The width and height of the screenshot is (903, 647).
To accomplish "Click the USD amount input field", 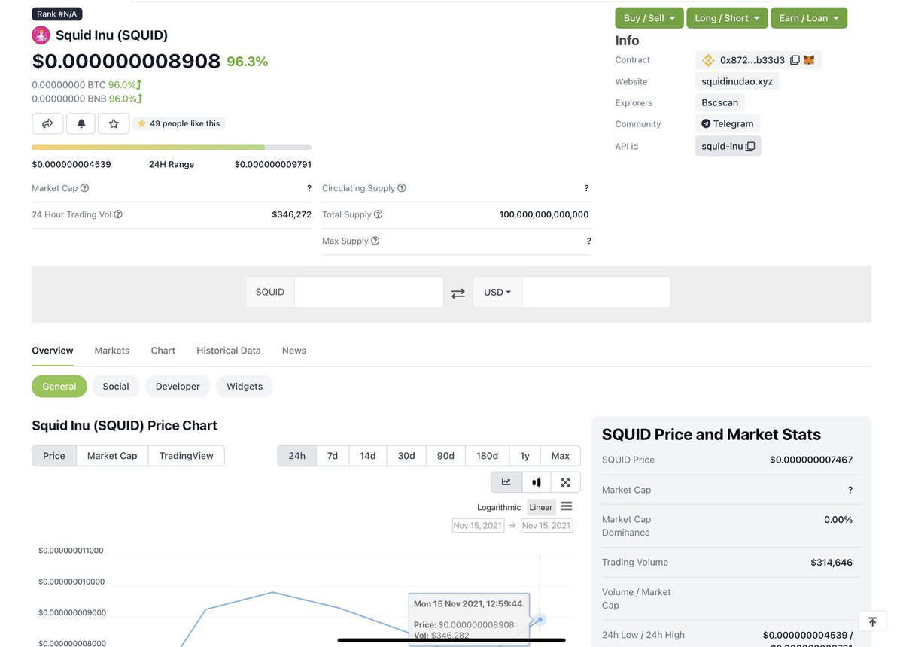I will point(596,292).
